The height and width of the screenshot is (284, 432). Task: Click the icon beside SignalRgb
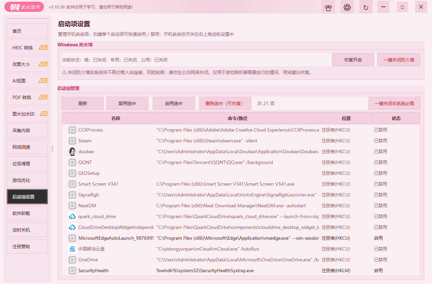(x=72, y=195)
